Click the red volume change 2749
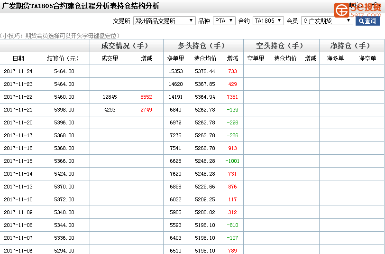 pos(146,110)
